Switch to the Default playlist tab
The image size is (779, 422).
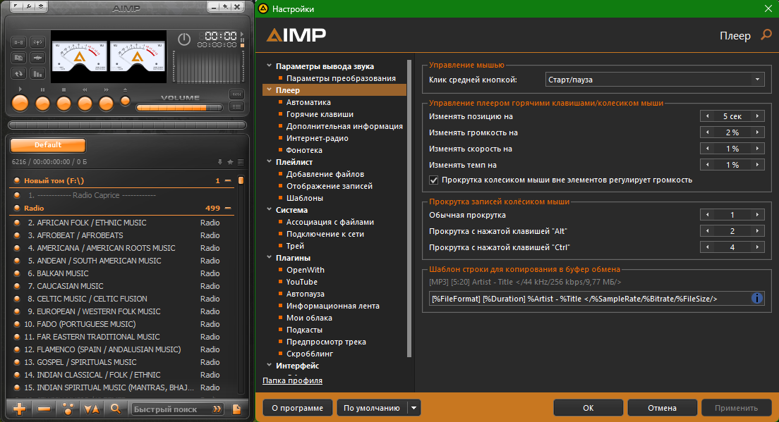click(x=48, y=145)
